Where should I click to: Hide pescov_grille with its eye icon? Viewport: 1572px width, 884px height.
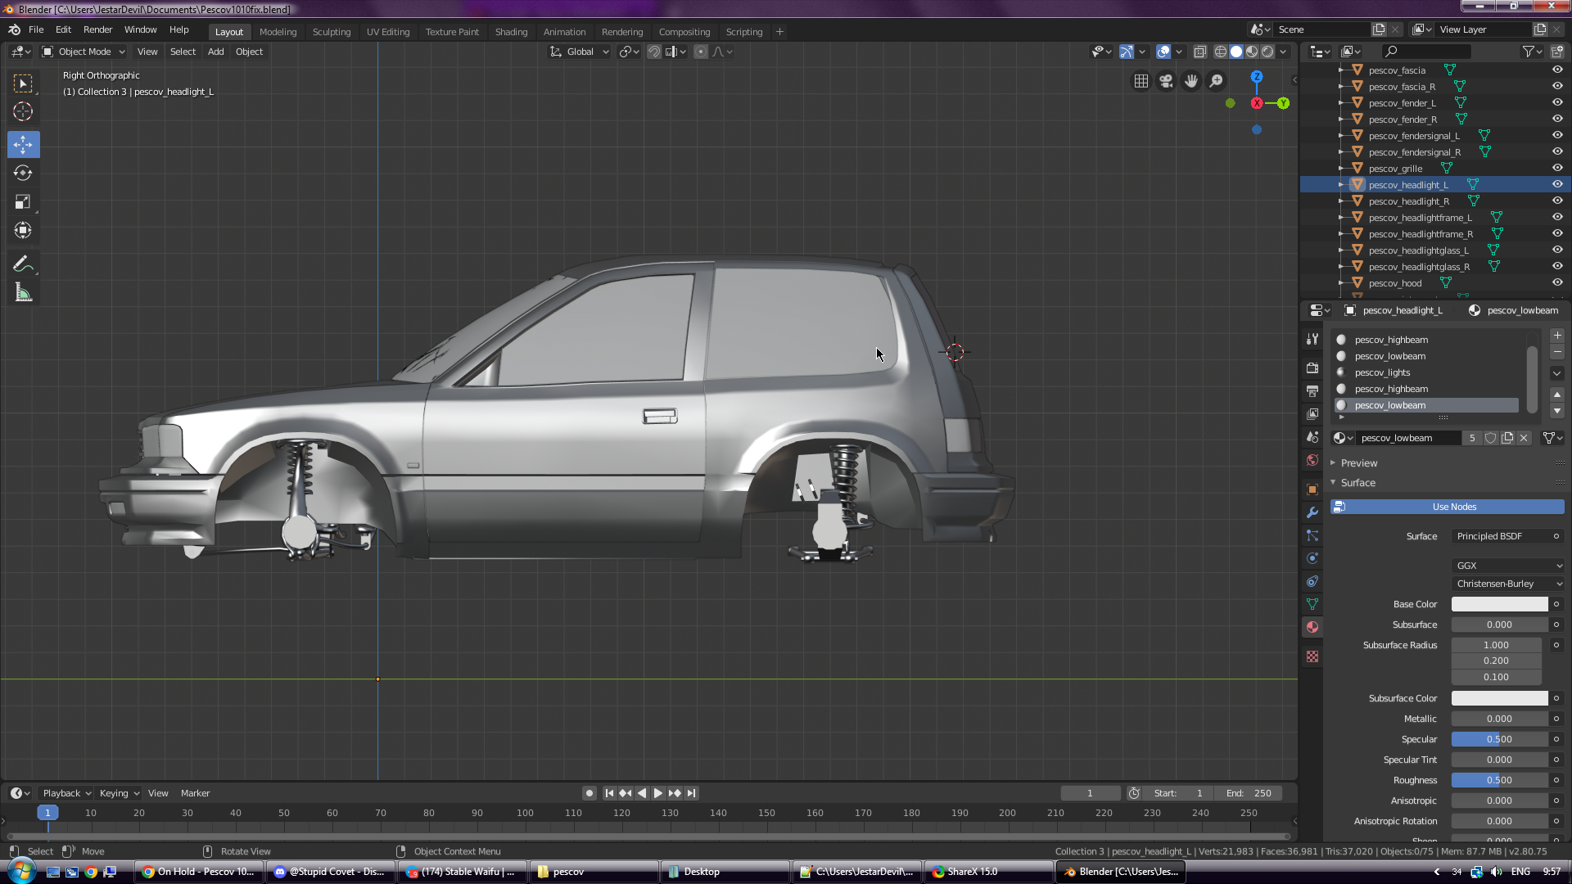(x=1557, y=168)
